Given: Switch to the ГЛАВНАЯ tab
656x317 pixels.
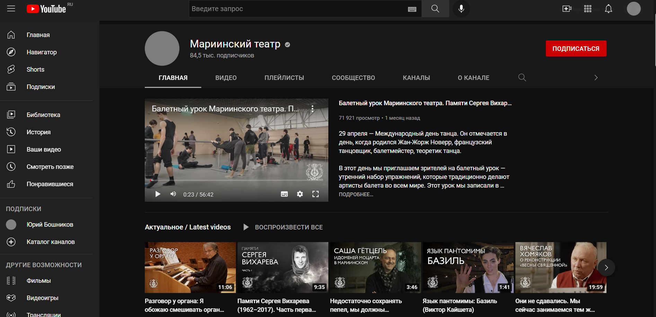Looking at the screenshot, I should (x=173, y=78).
